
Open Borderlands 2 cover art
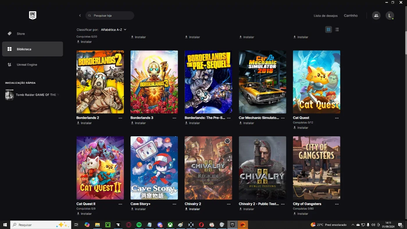pyautogui.click(x=100, y=82)
